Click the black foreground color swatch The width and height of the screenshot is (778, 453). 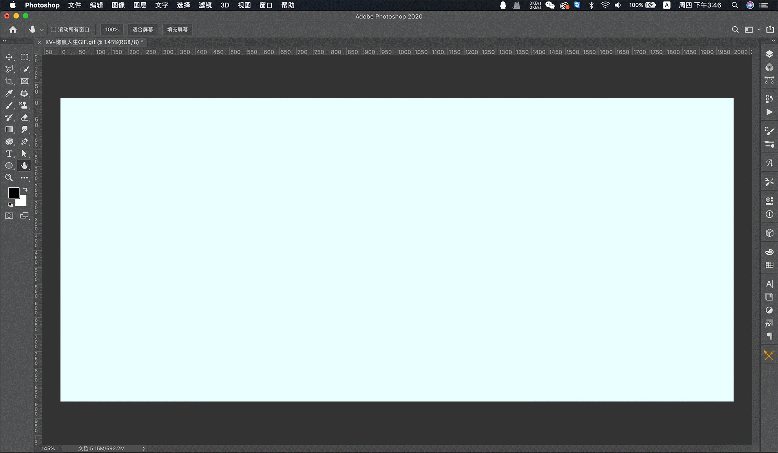(13, 193)
